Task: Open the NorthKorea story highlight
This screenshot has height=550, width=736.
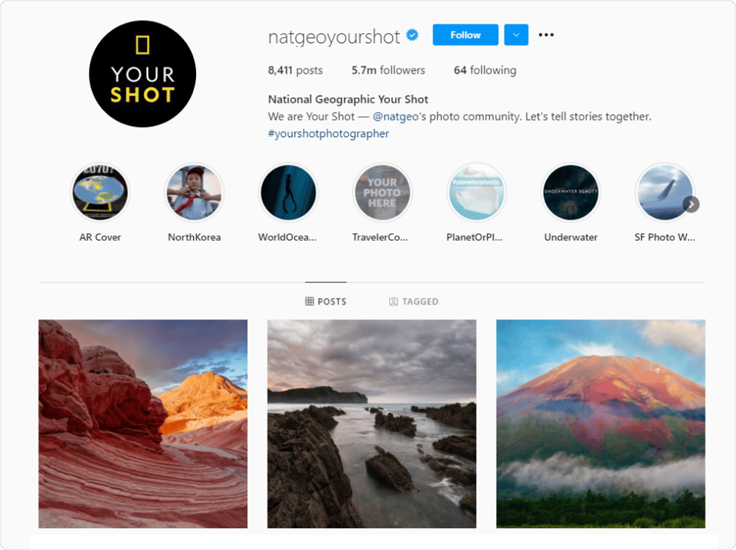Action: pyautogui.click(x=194, y=193)
